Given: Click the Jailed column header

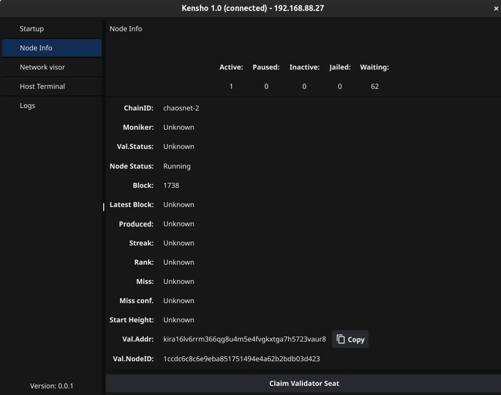Looking at the screenshot, I should tap(340, 67).
